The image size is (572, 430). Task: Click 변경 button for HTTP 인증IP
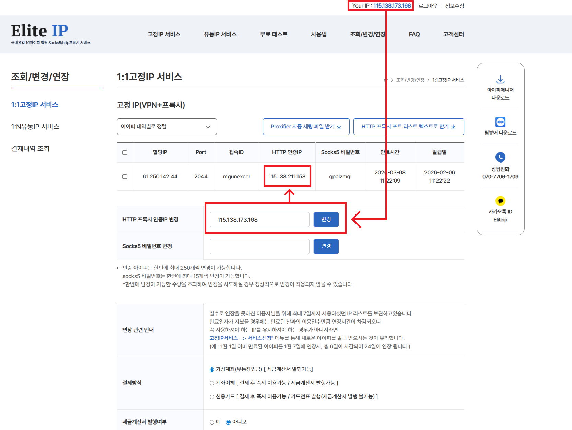click(x=326, y=220)
